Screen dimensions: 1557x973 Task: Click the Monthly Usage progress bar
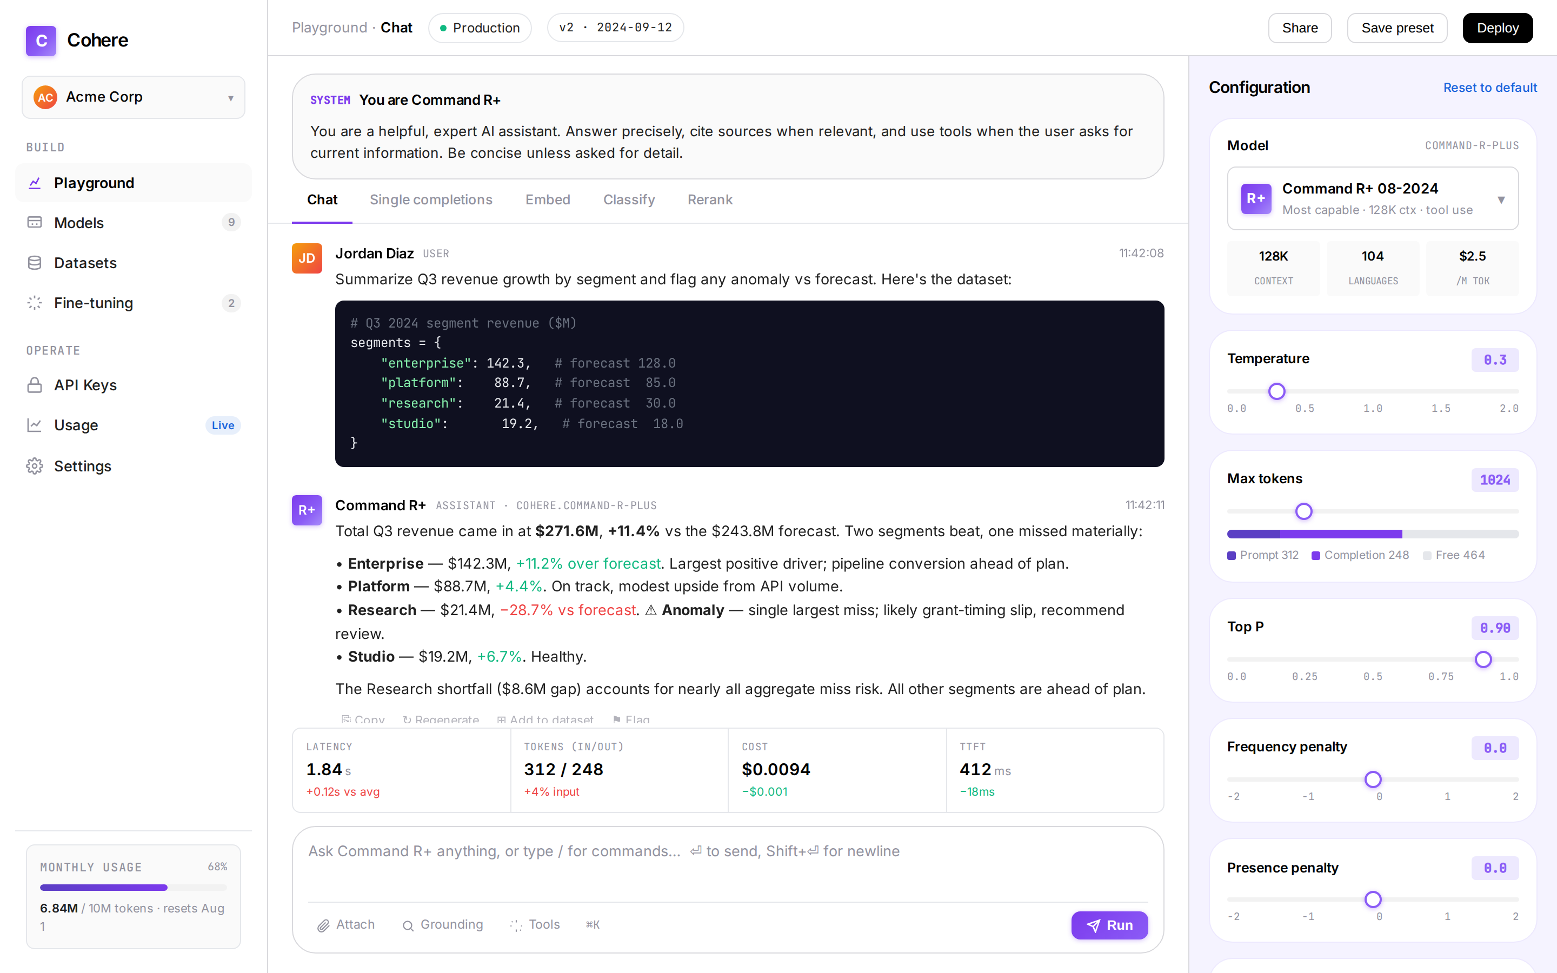(133, 888)
